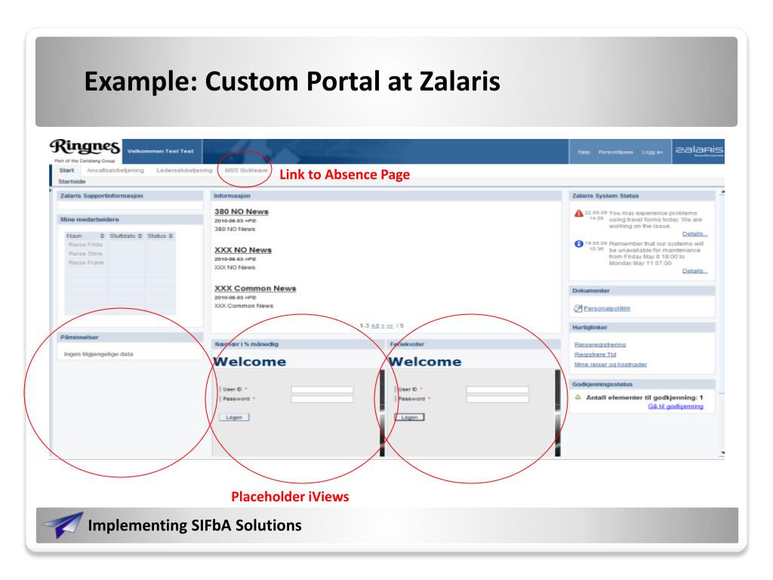Click the Dokumenter panel header
773x580 pixels.
(x=642, y=291)
